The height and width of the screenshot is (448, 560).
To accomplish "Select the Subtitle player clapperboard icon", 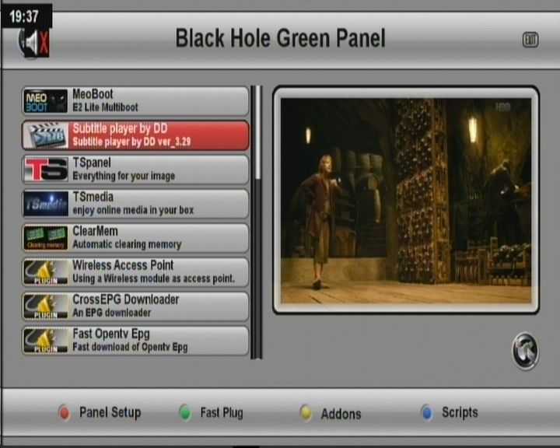I will click(45, 135).
